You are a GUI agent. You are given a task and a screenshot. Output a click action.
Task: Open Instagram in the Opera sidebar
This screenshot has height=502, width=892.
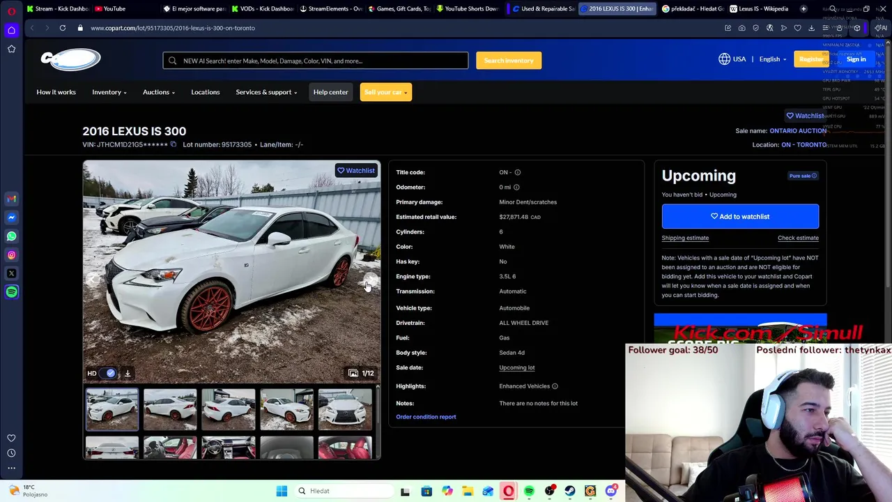click(11, 255)
